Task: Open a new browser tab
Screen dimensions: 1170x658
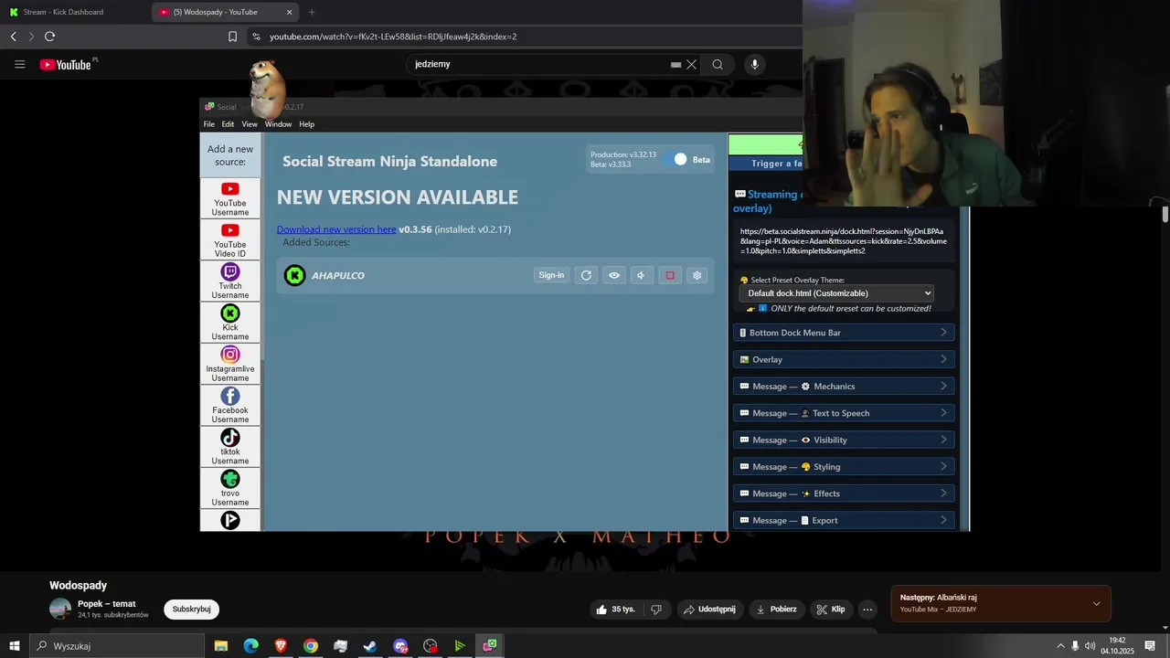Action: 312,12
